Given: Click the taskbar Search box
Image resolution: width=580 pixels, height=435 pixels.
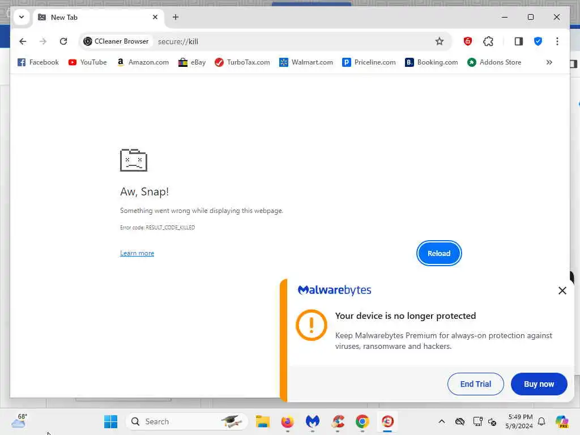Looking at the screenshot, I should tap(186, 421).
